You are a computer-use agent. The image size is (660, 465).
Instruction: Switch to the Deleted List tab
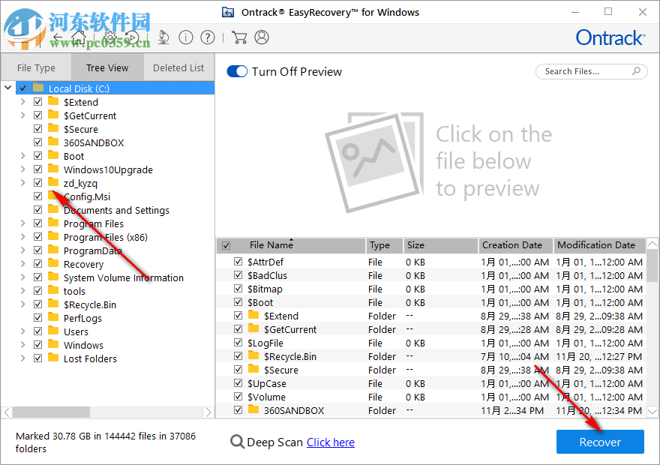click(178, 67)
